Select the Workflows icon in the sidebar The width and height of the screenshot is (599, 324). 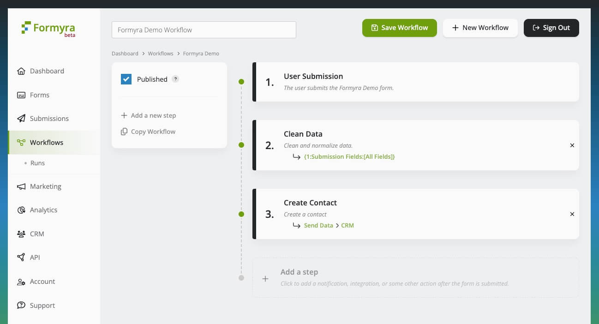[21, 142]
